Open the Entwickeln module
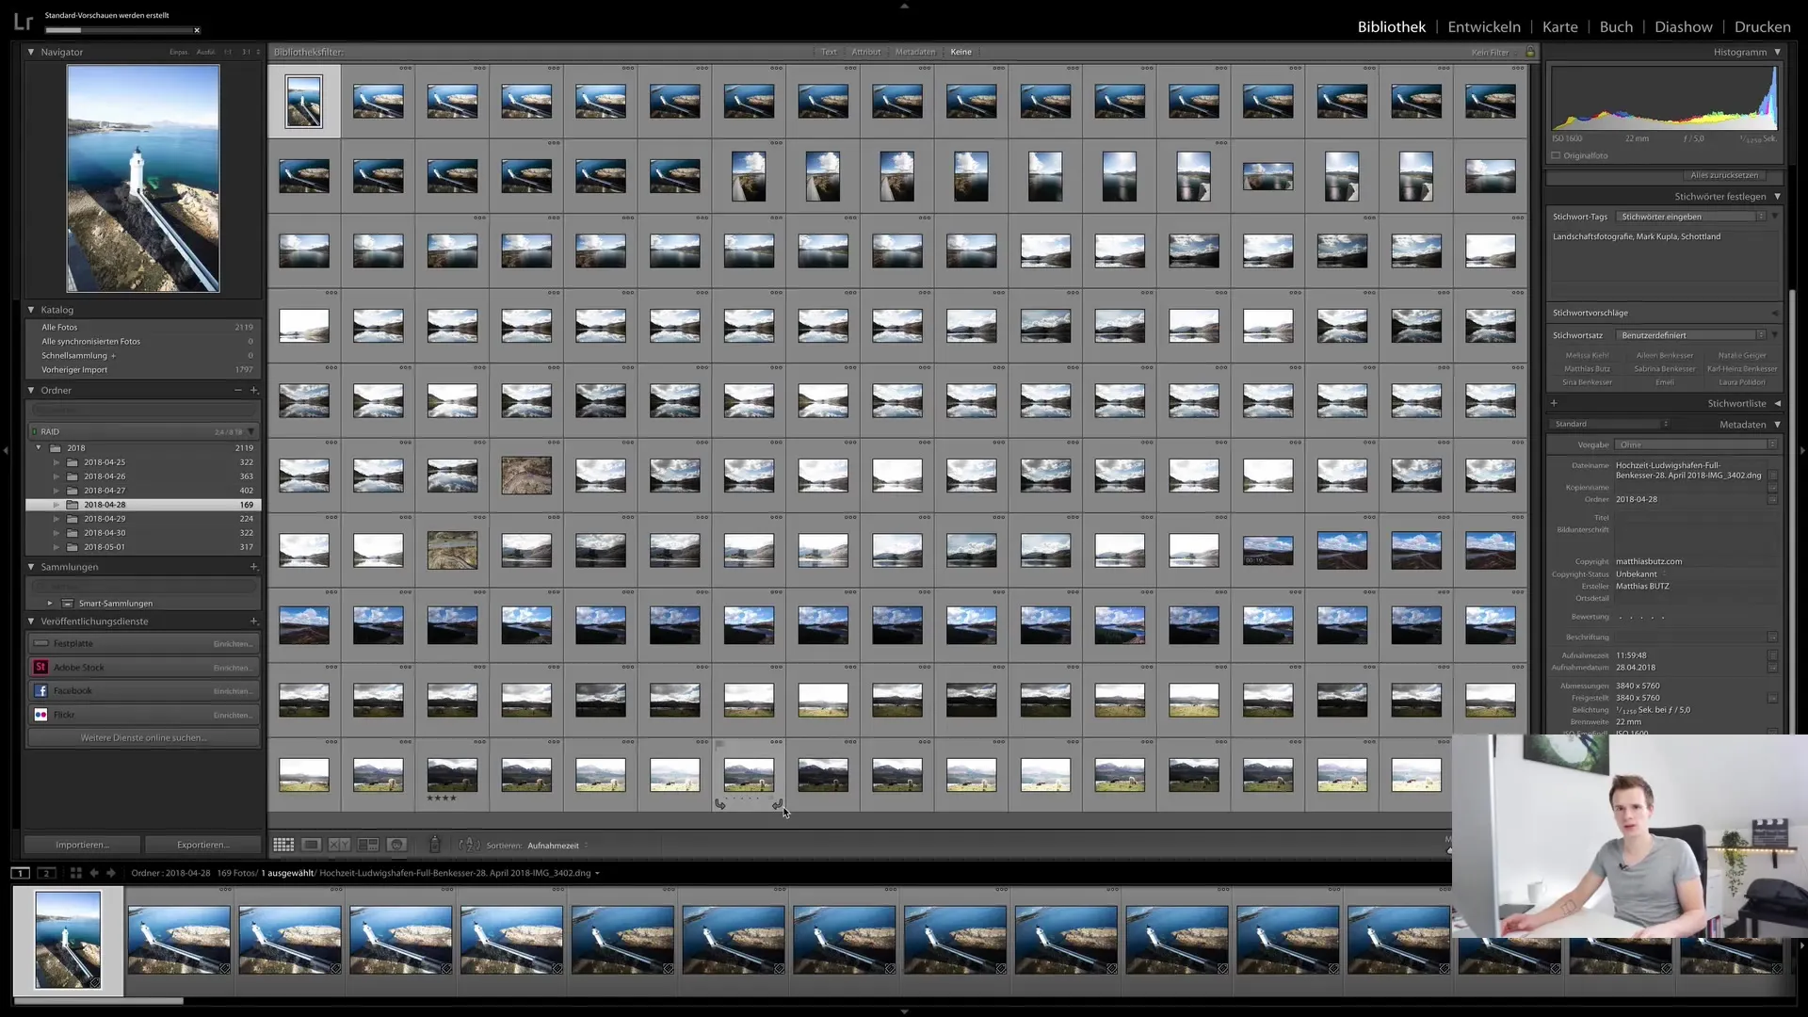The width and height of the screenshot is (1808, 1017). pyautogui.click(x=1483, y=26)
